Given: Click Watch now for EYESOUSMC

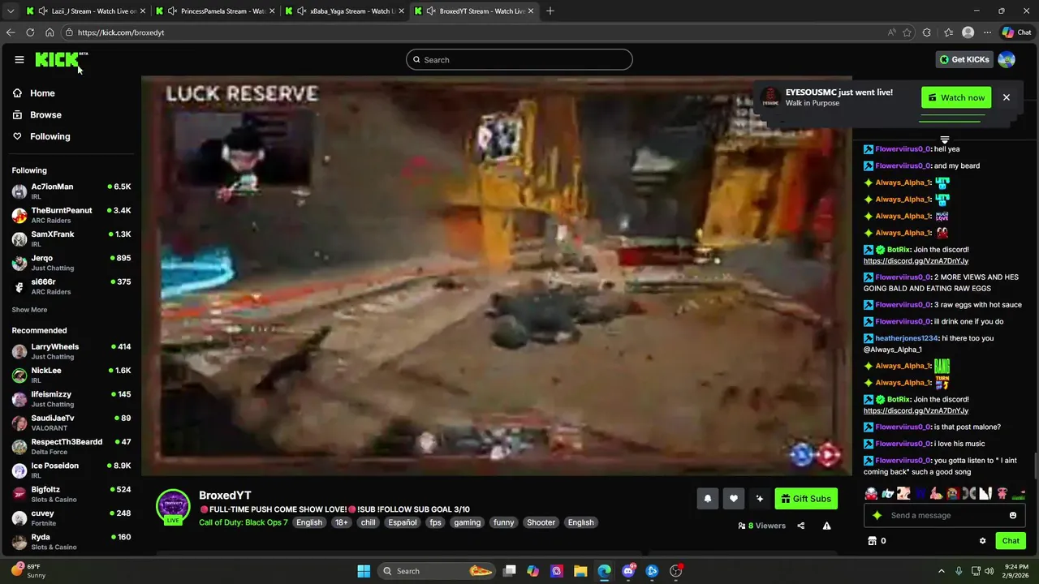Looking at the screenshot, I should pos(956,97).
